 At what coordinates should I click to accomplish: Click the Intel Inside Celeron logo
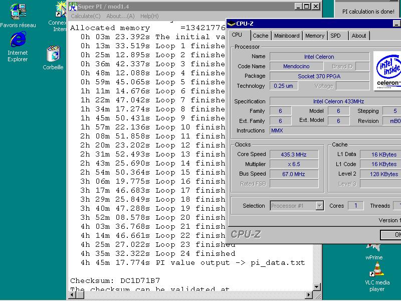coord(387,71)
